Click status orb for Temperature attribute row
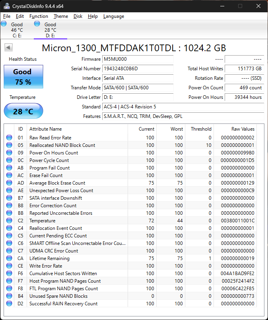The image size is (268, 320). coord(9,221)
